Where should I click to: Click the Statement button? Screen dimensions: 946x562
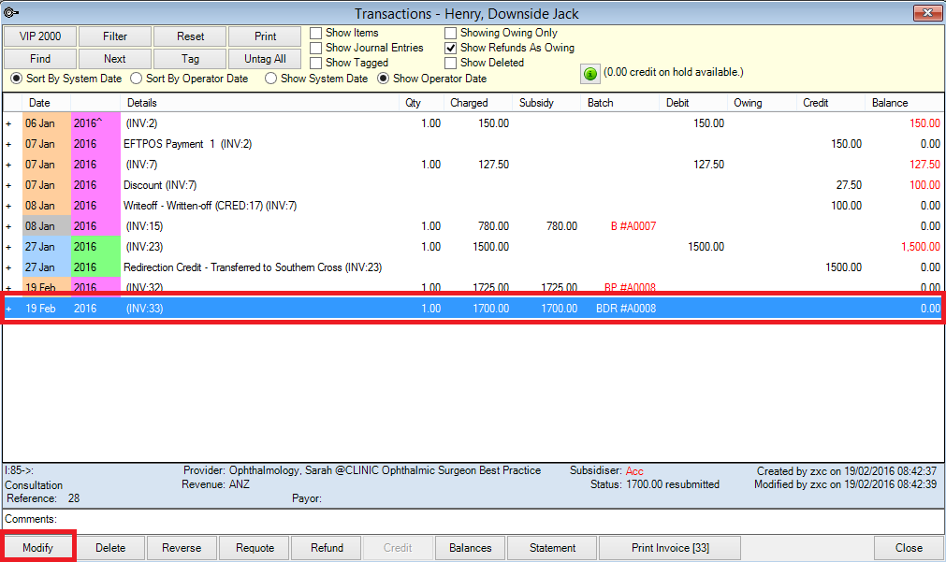pos(552,548)
